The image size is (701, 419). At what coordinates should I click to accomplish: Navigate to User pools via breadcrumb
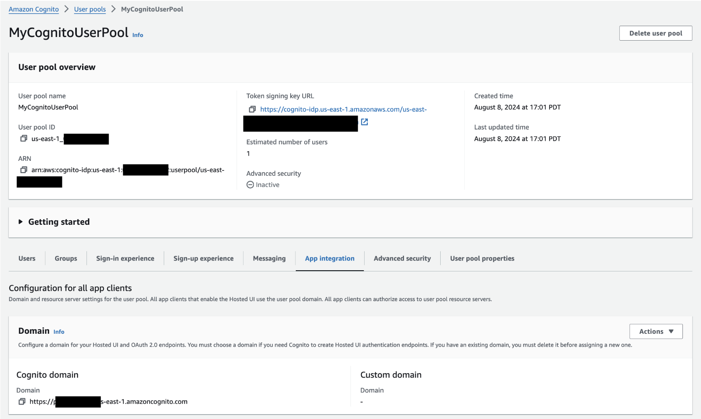(90, 9)
